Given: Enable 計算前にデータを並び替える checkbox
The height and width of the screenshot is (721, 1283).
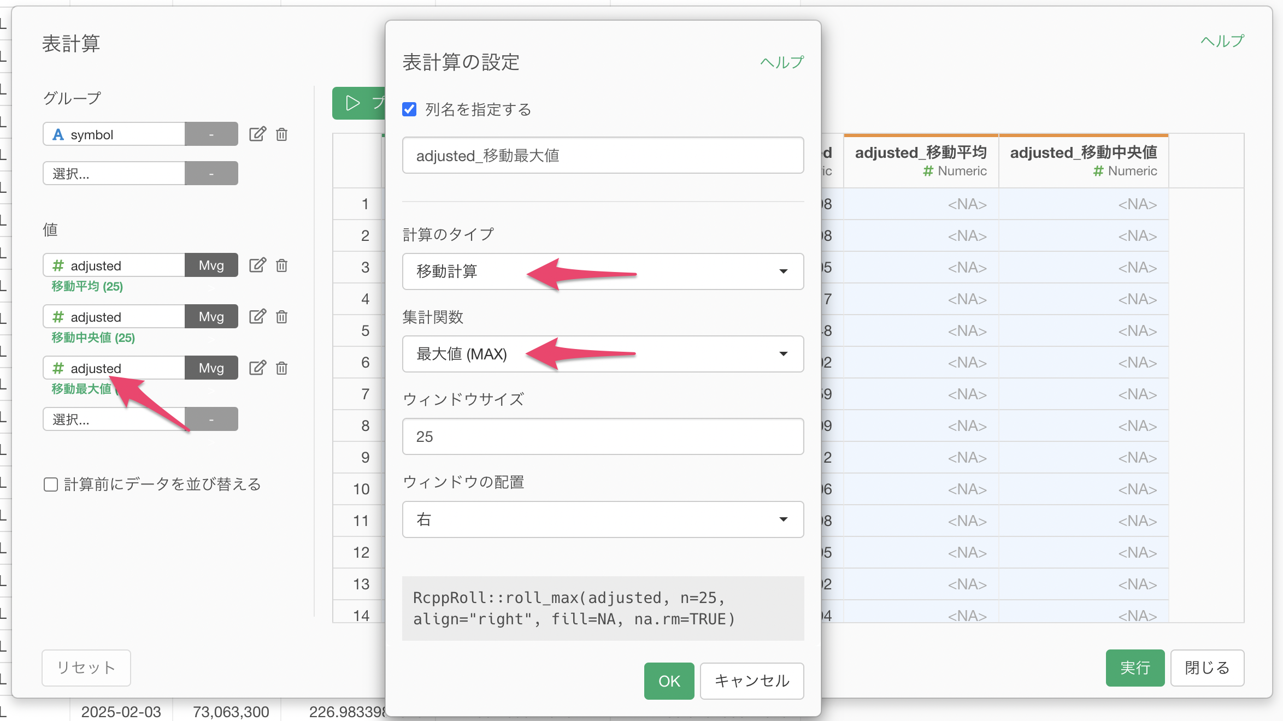Looking at the screenshot, I should point(51,484).
